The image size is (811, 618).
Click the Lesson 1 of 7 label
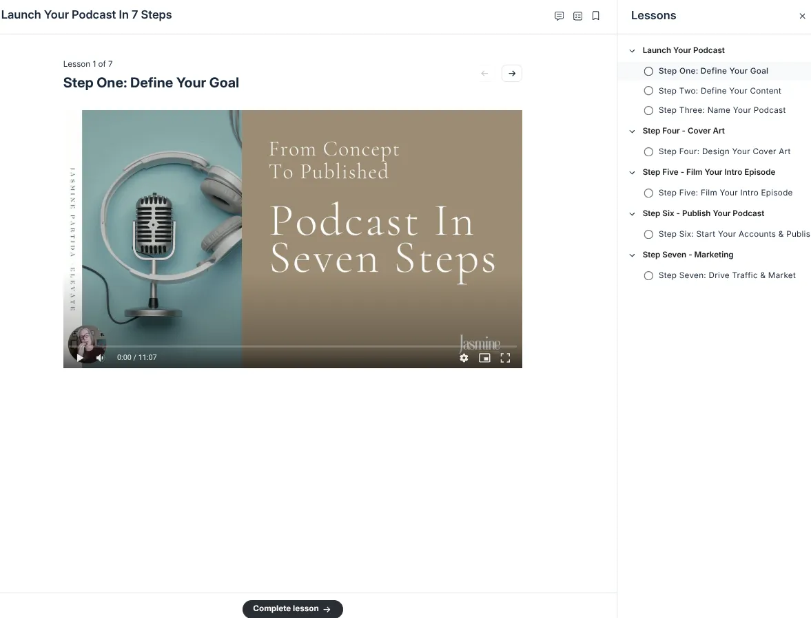click(88, 64)
